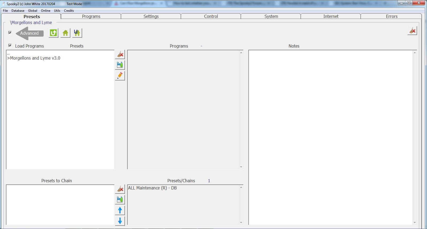This screenshot has height=229, width=427.
Task: Click the Programs list scrollbar down arrow
Action: (x=241, y=167)
